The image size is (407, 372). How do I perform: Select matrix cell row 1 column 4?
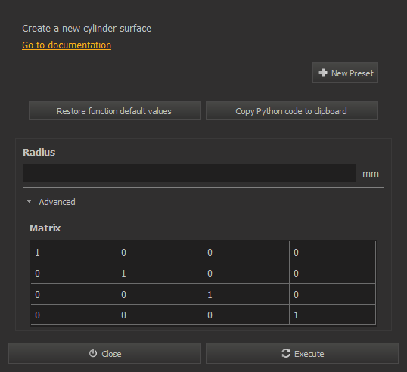pyautogui.click(x=333, y=252)
